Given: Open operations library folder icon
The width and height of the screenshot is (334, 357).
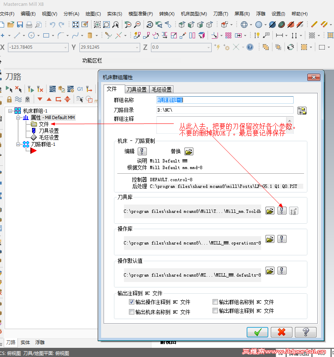Looking at the screenshot, I should [270, 239].
